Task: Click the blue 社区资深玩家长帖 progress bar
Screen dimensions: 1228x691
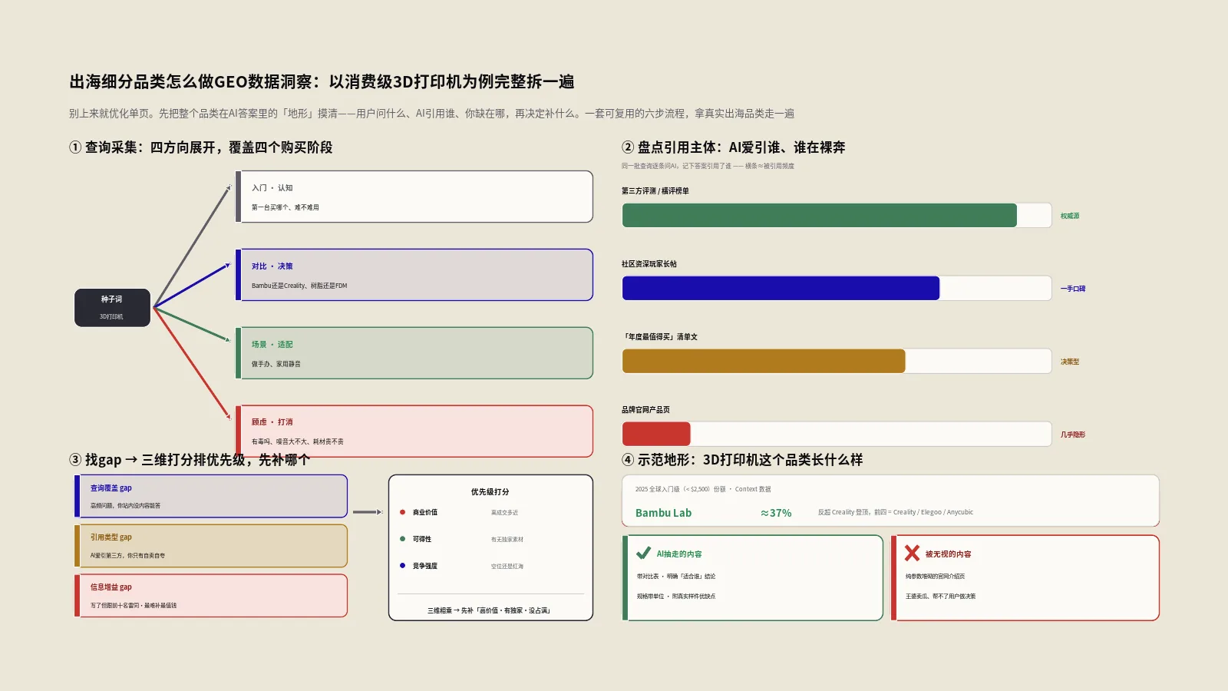Action: tap(781, 288)
